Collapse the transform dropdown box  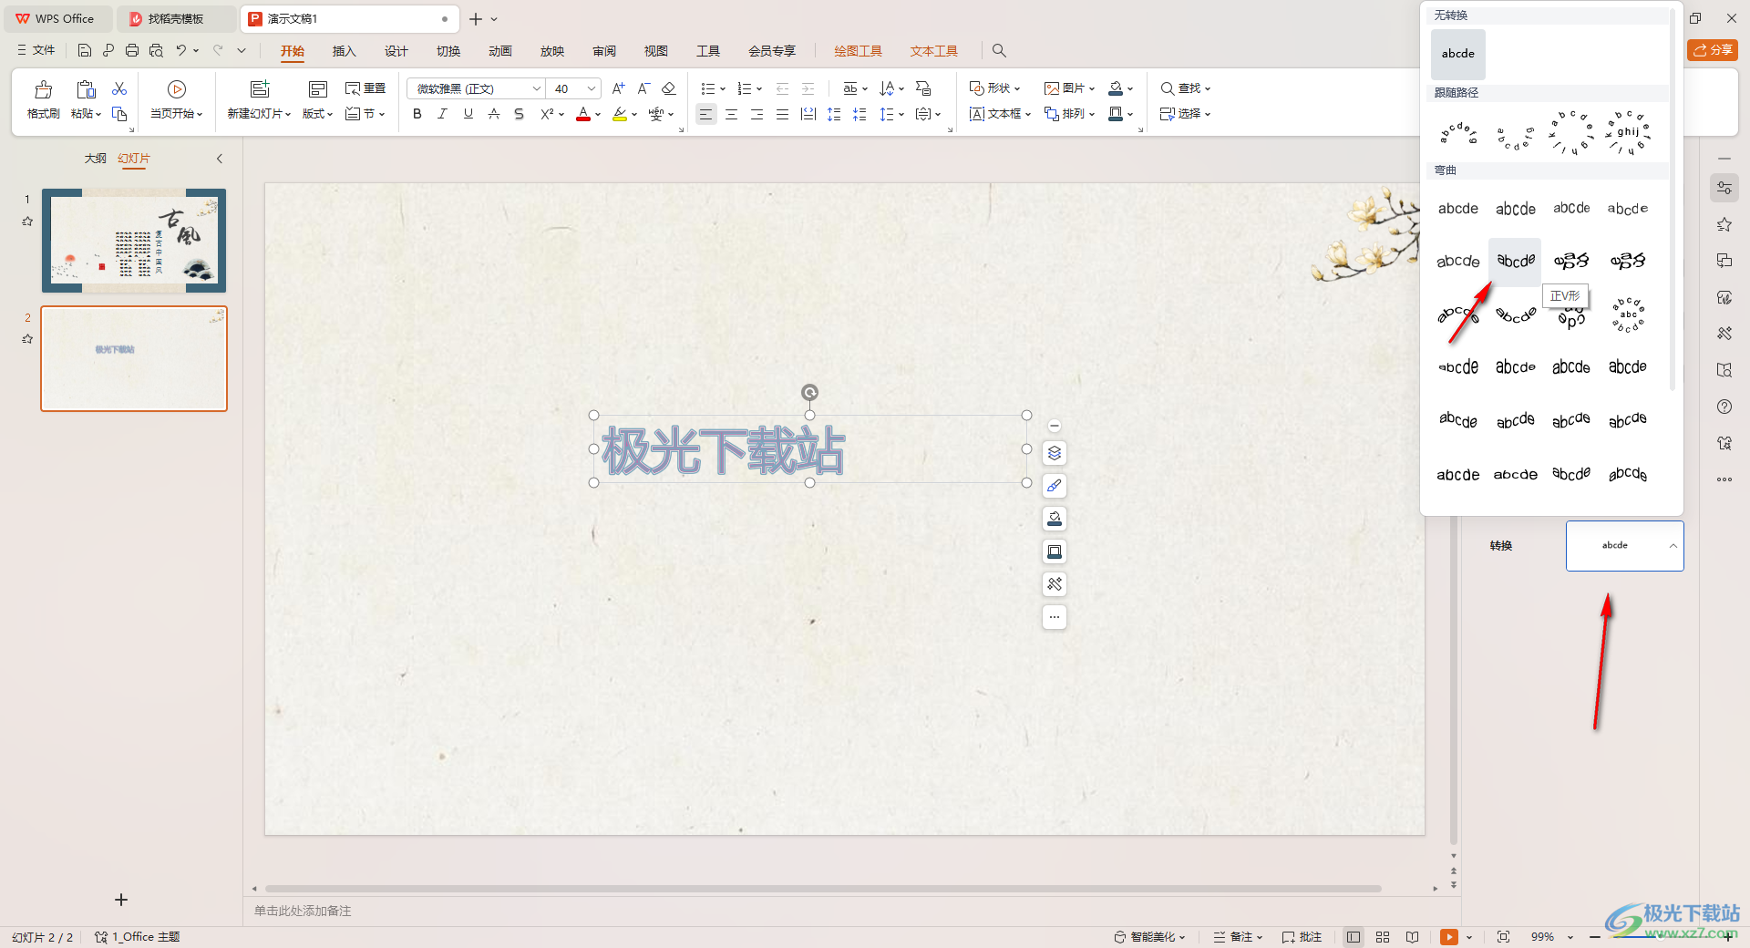point(1673,546)
